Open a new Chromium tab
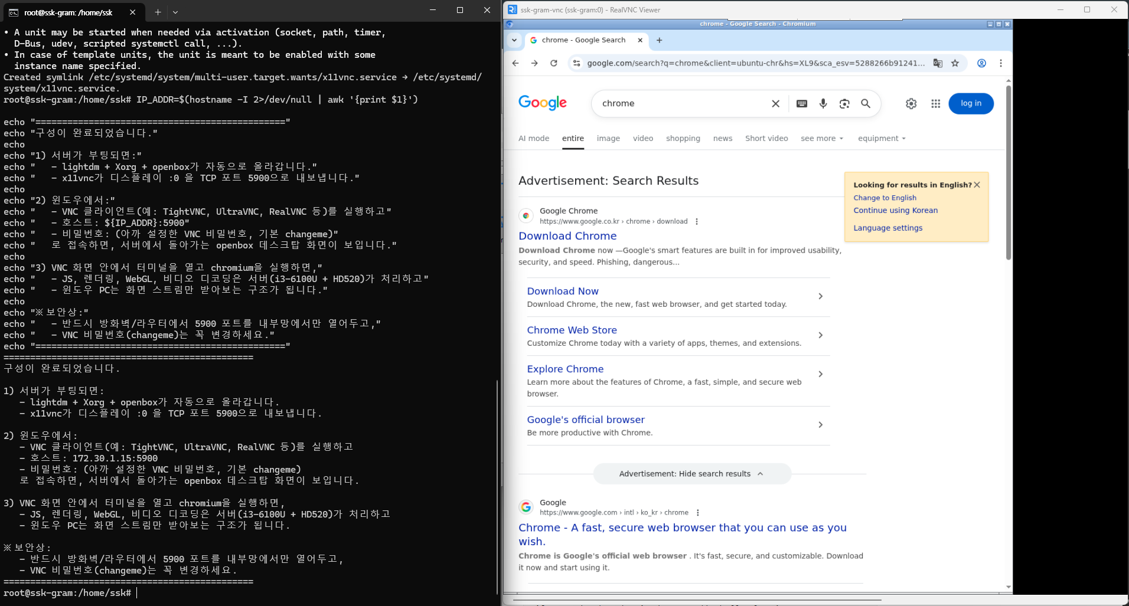 click(660, 40)
